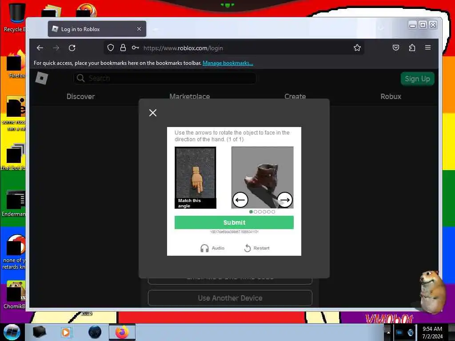Minimize the Firefox window
This screenshot has height=341, width=455.
(x=412, y=25)
